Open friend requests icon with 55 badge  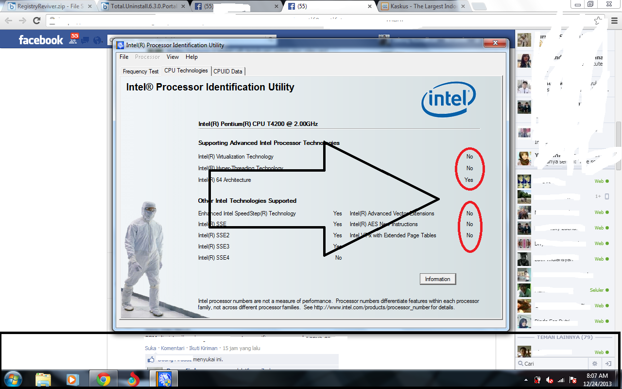pyautogui.click(x=74, y=39)
